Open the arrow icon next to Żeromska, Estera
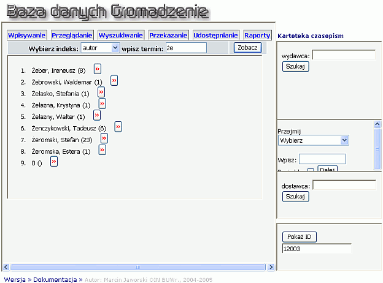The height and width of the screenshot is (283, 383). pyautogui.click(x=102, y=150)
